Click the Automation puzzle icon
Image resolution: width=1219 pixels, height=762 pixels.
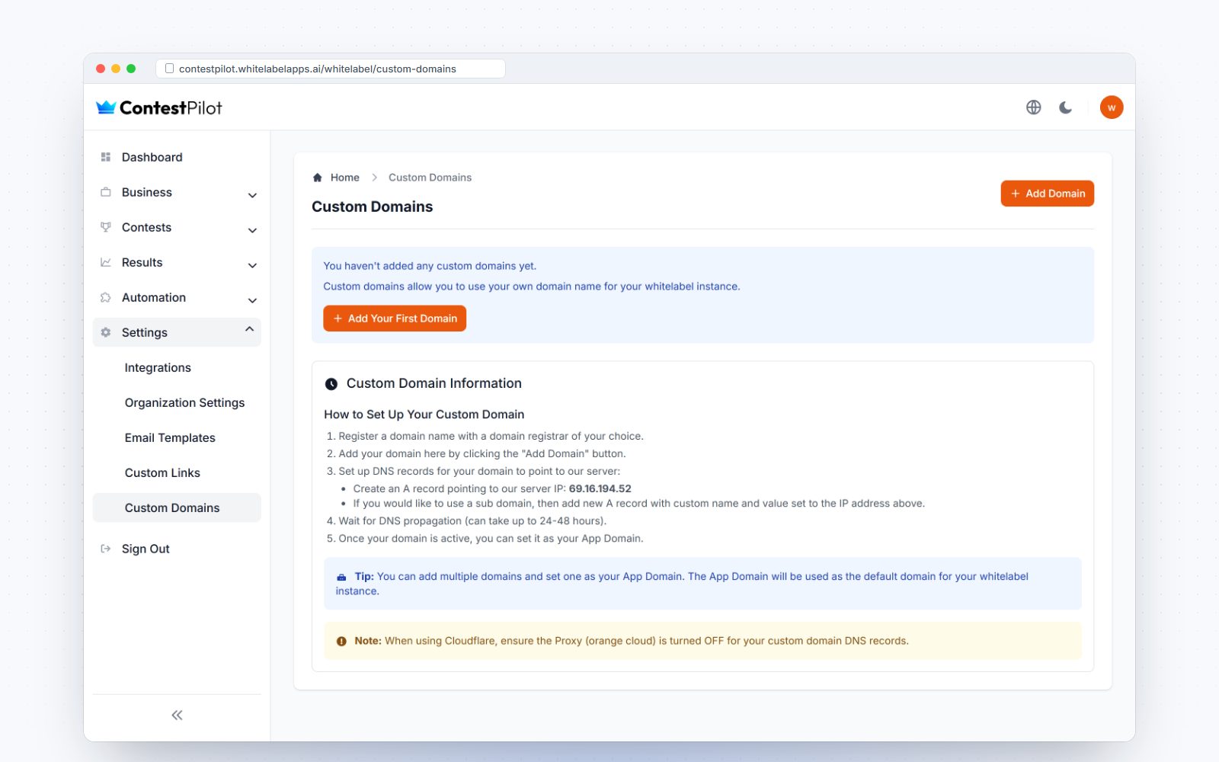click(106, 297)
